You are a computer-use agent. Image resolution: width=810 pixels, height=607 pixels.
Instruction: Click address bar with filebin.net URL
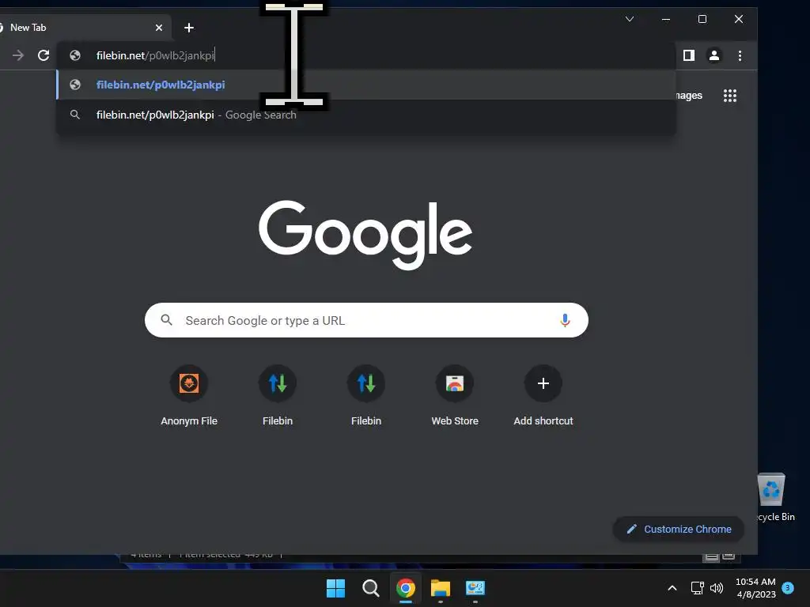tap(367, 55)
